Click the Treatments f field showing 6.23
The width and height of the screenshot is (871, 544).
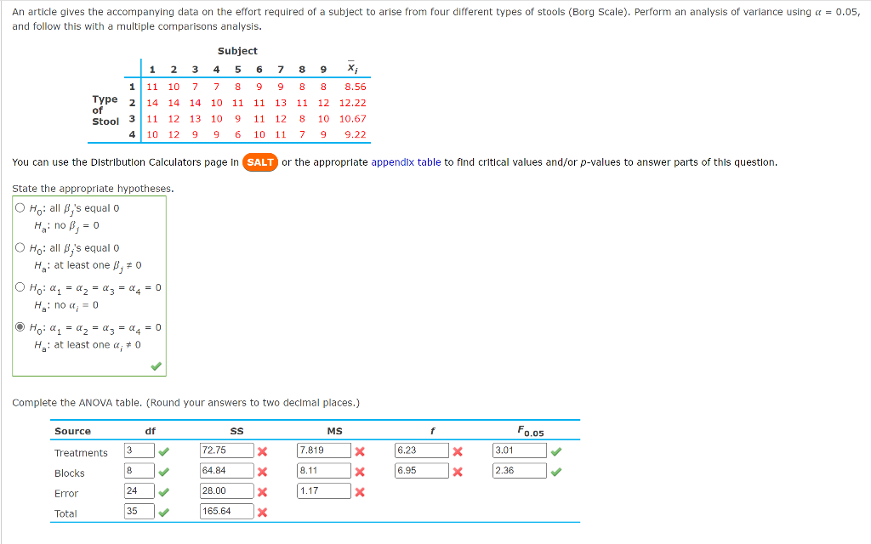tap(422, 450)
